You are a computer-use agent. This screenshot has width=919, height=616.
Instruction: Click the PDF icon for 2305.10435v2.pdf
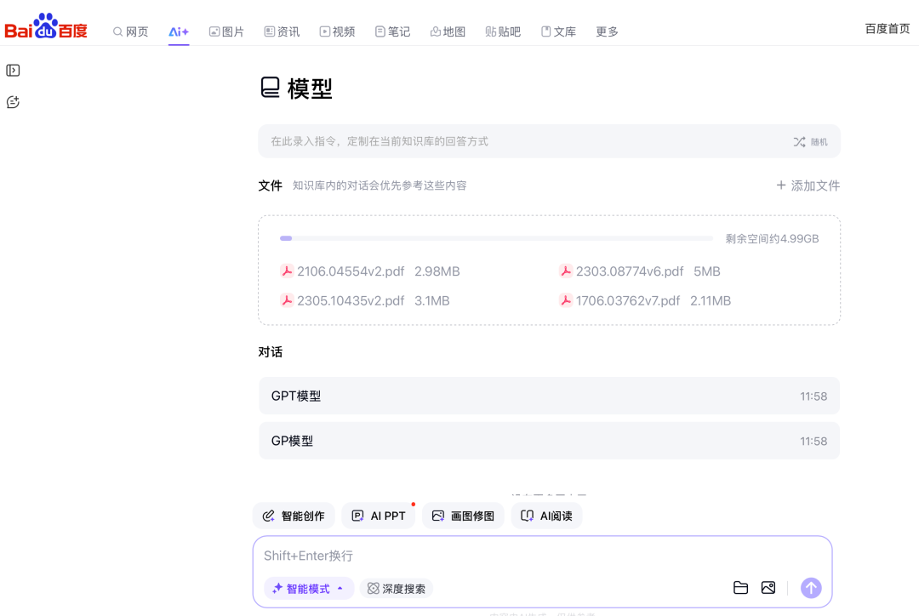(287, 300)
